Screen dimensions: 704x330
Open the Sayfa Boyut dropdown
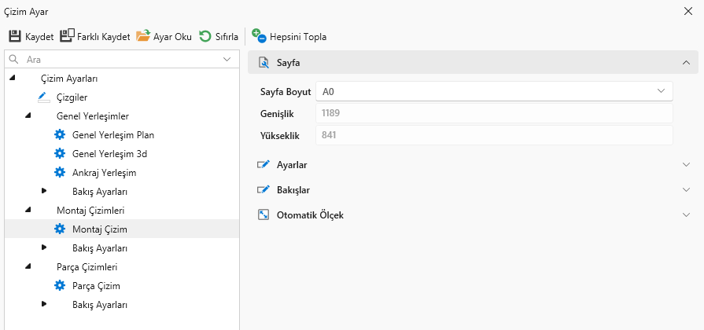pyautogui.click(x=494, y=91)
